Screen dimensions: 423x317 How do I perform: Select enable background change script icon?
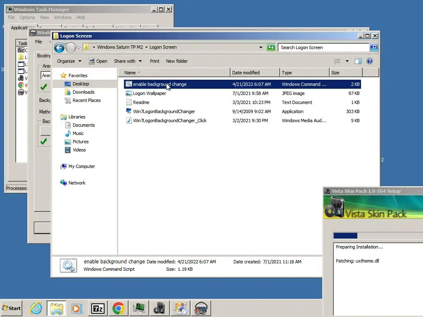click(129, 84)
